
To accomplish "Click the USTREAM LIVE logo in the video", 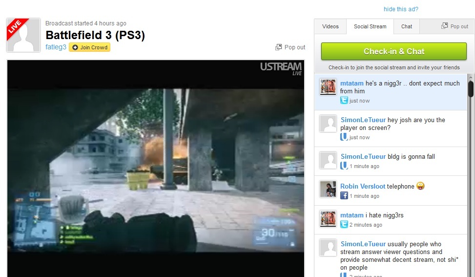I will coord(281,69).
